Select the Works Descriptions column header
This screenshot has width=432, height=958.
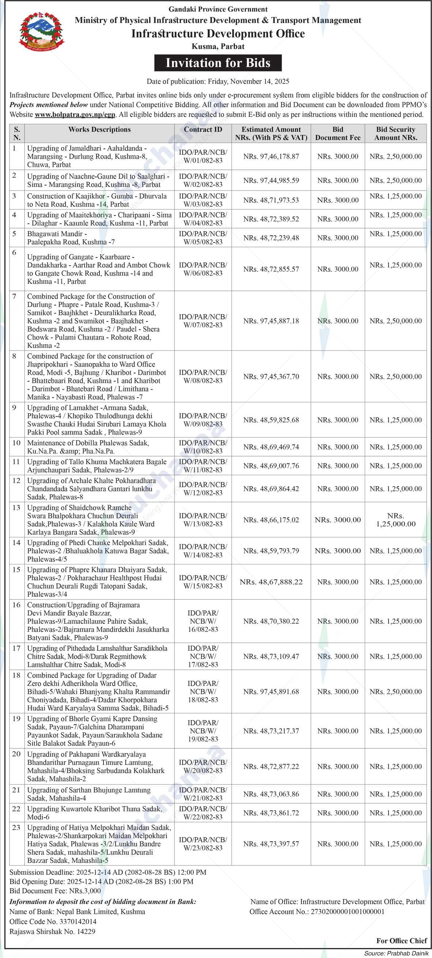coord(99,129)
